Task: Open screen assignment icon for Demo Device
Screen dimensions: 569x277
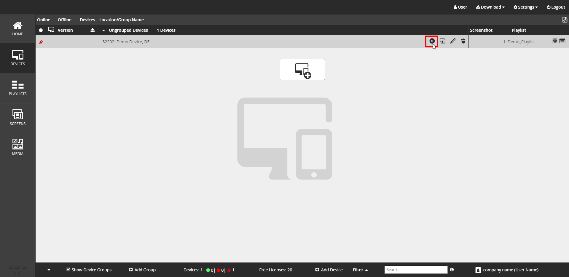Action: click(x=443, y=41)
